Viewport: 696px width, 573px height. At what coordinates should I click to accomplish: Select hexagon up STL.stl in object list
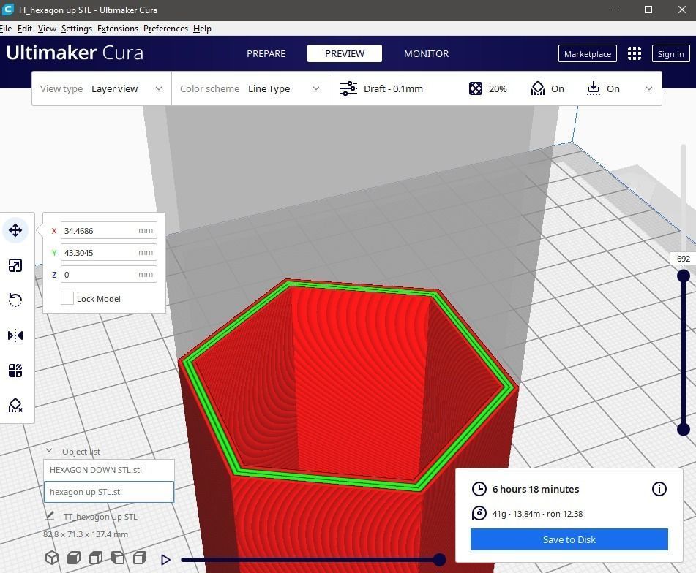coord(109,492)
